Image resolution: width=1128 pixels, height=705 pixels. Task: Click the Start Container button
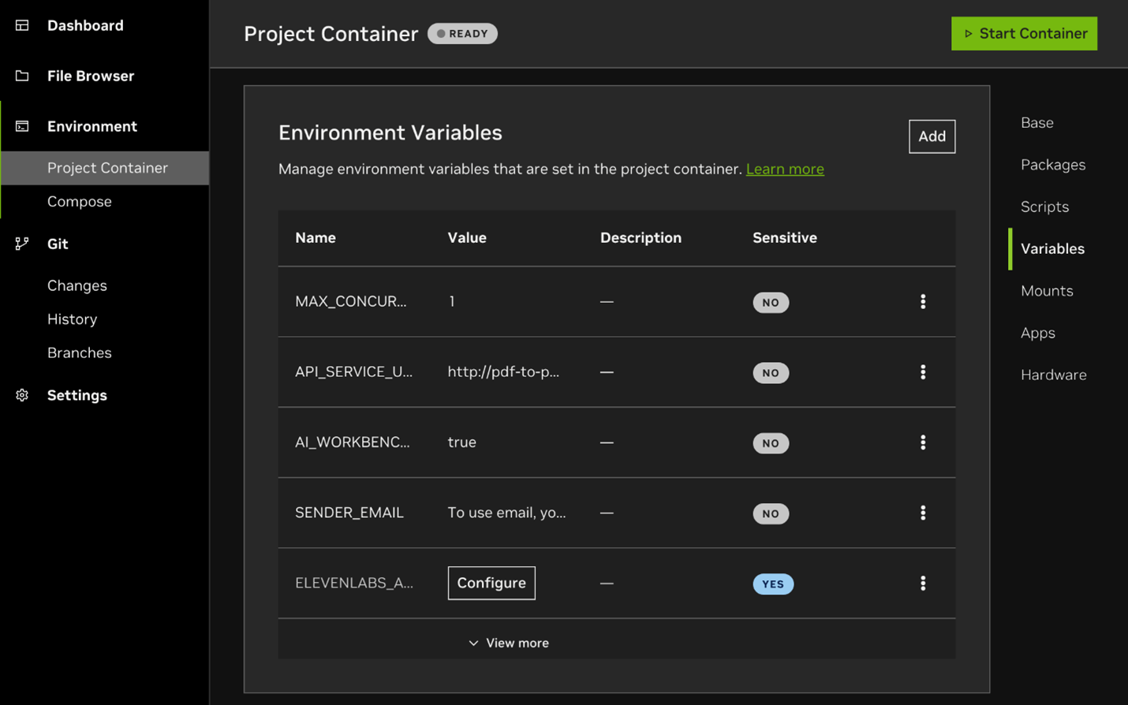tap(1024, 34)
